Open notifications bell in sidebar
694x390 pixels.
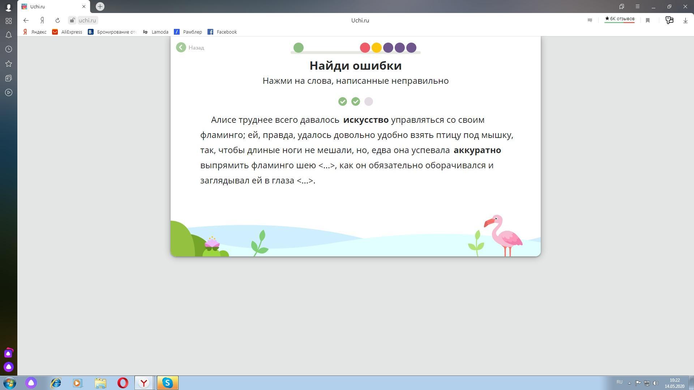click(x=9, y=35)
